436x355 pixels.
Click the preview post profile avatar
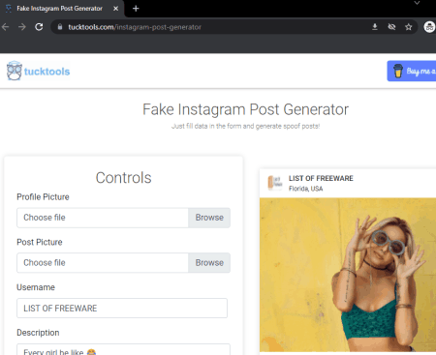coord(275,183)
